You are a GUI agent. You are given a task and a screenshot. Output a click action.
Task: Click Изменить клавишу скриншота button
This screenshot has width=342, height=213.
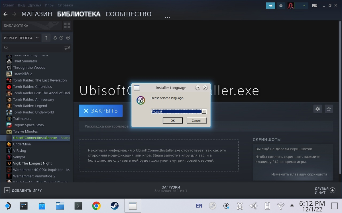click(299, 174)
